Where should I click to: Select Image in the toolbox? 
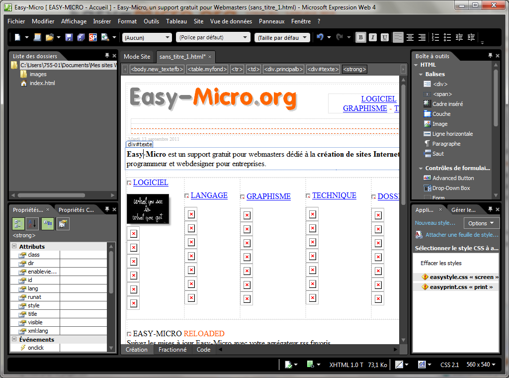440,124
